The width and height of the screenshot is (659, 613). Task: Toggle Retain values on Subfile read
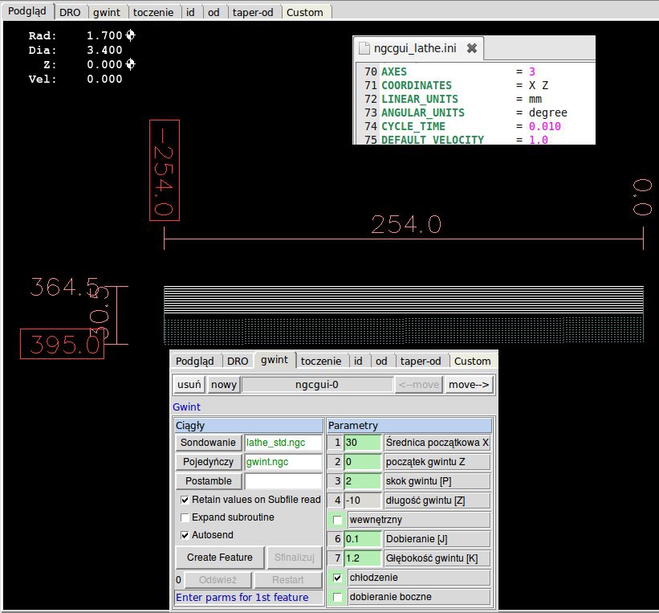[185, 500]
